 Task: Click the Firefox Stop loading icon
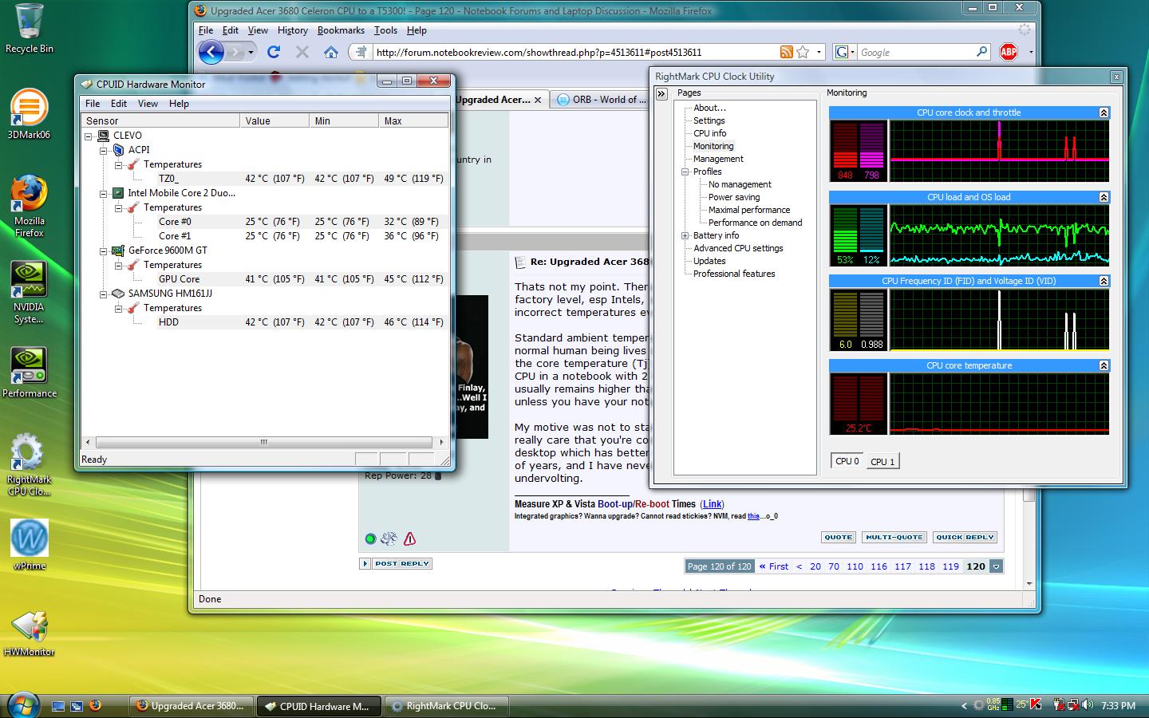click(x=302, y=52)
